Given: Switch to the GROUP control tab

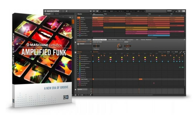Looking at the screenshot, I should point(84,40).
